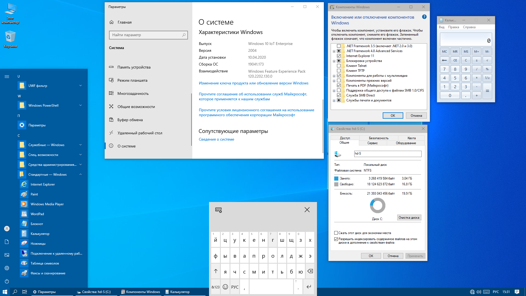Click Изменение ключа продукта link

[254, 83]
